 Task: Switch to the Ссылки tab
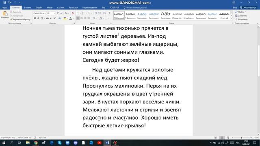(61, 8)
